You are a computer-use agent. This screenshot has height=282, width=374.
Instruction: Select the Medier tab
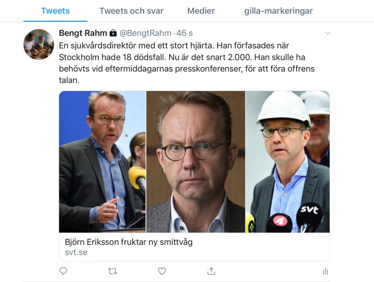[201, 11]
